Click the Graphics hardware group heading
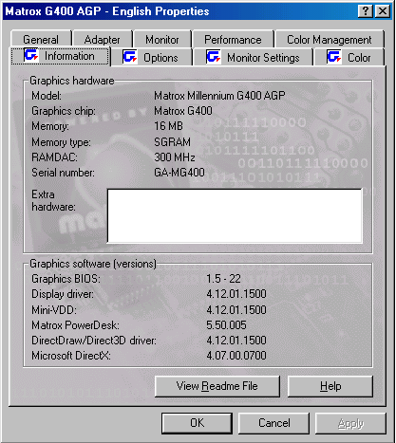The width and height of the screenshot is (396, 443). coord(72,81)
